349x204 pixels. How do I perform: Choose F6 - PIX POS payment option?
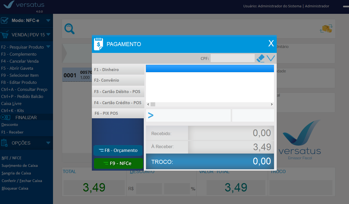(118, 113)
